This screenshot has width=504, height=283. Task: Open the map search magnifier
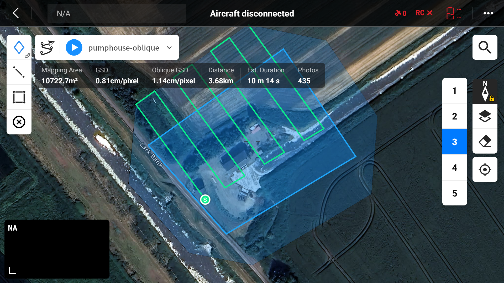coord(485,47)
